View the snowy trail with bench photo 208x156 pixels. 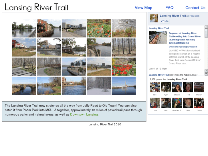[99, 86]
